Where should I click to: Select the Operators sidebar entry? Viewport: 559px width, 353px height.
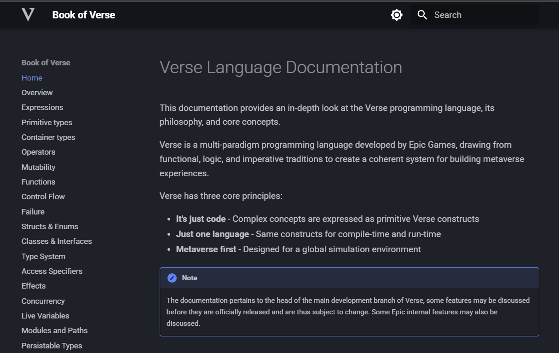[x=38, y=152]
